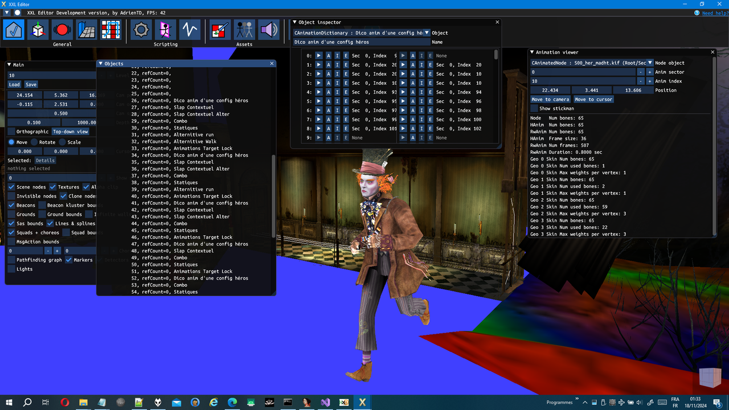The height and width of the screenshot is (410, 729).
Task: Open the Windows Start menu
Action: coord(9,402)
